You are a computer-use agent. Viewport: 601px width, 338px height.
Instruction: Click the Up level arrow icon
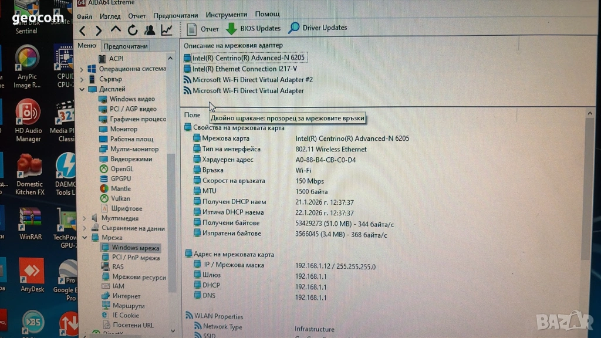(116, 29)
